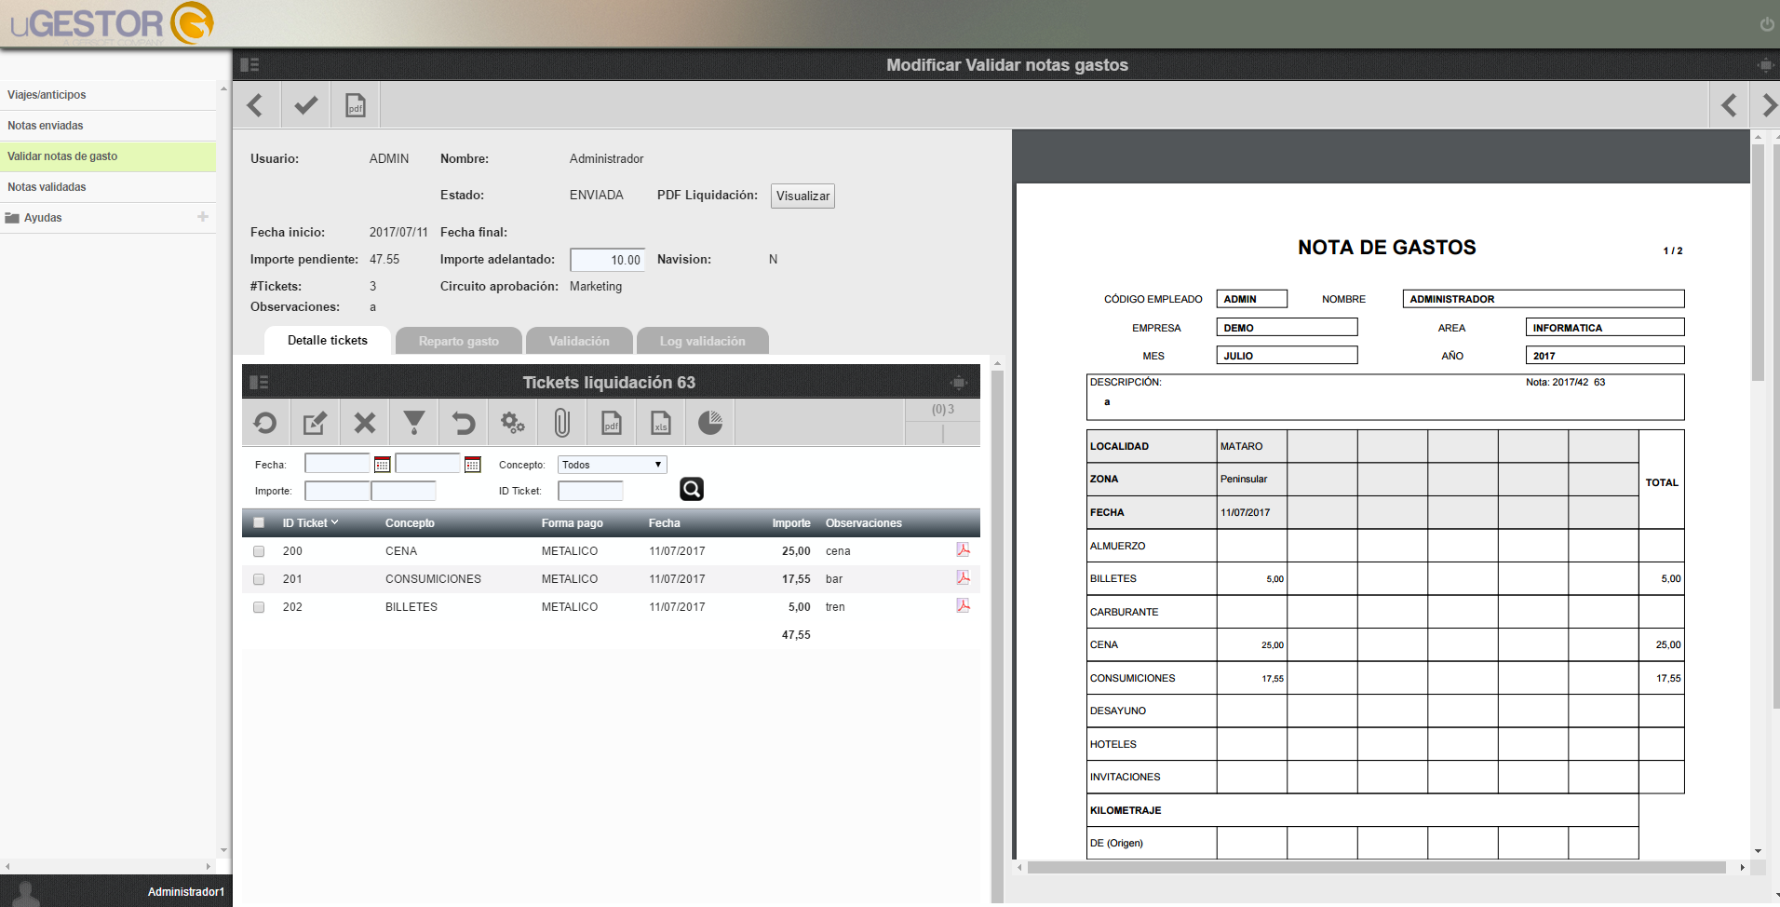Click the Concepto column header
Image resolution: width=1780 pixels, height=907 pixels.
click(410, 523)
